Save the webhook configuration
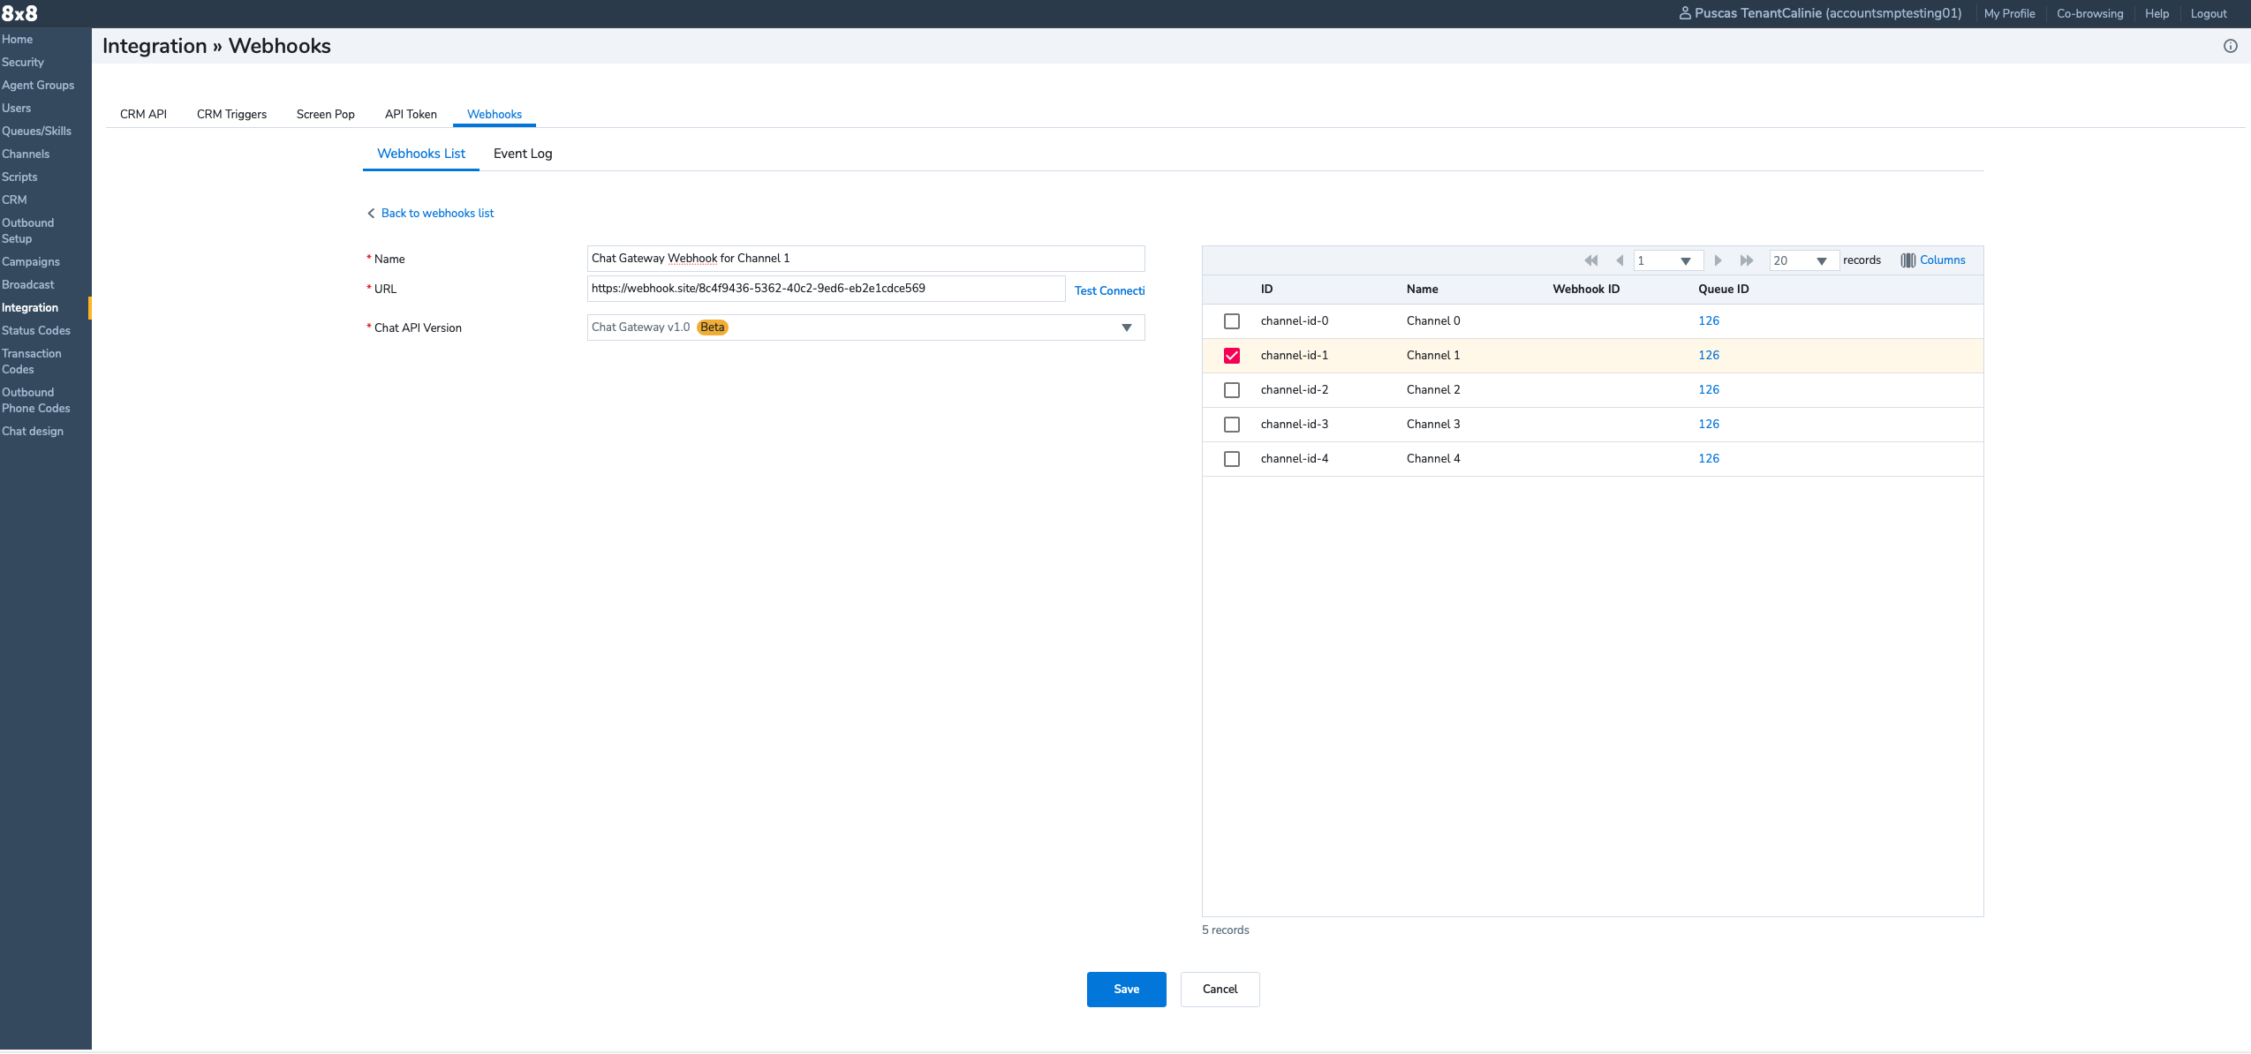Viewport: 2251px width, 1054px height. 1125,989
